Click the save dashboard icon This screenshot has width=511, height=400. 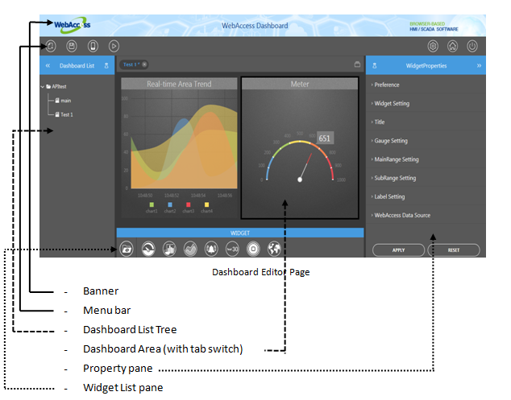click(72, 46)
